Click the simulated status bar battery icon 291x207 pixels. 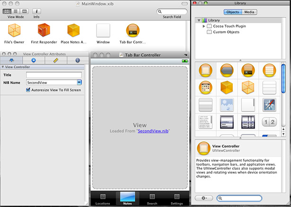coord(185,61)
